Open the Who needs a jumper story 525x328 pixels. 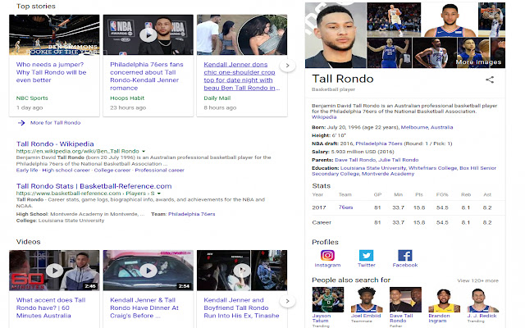[51, 72]
